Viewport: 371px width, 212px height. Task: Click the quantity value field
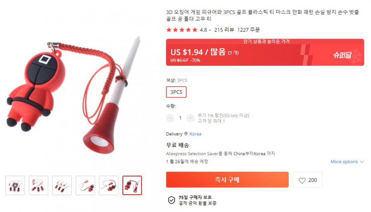180,118
